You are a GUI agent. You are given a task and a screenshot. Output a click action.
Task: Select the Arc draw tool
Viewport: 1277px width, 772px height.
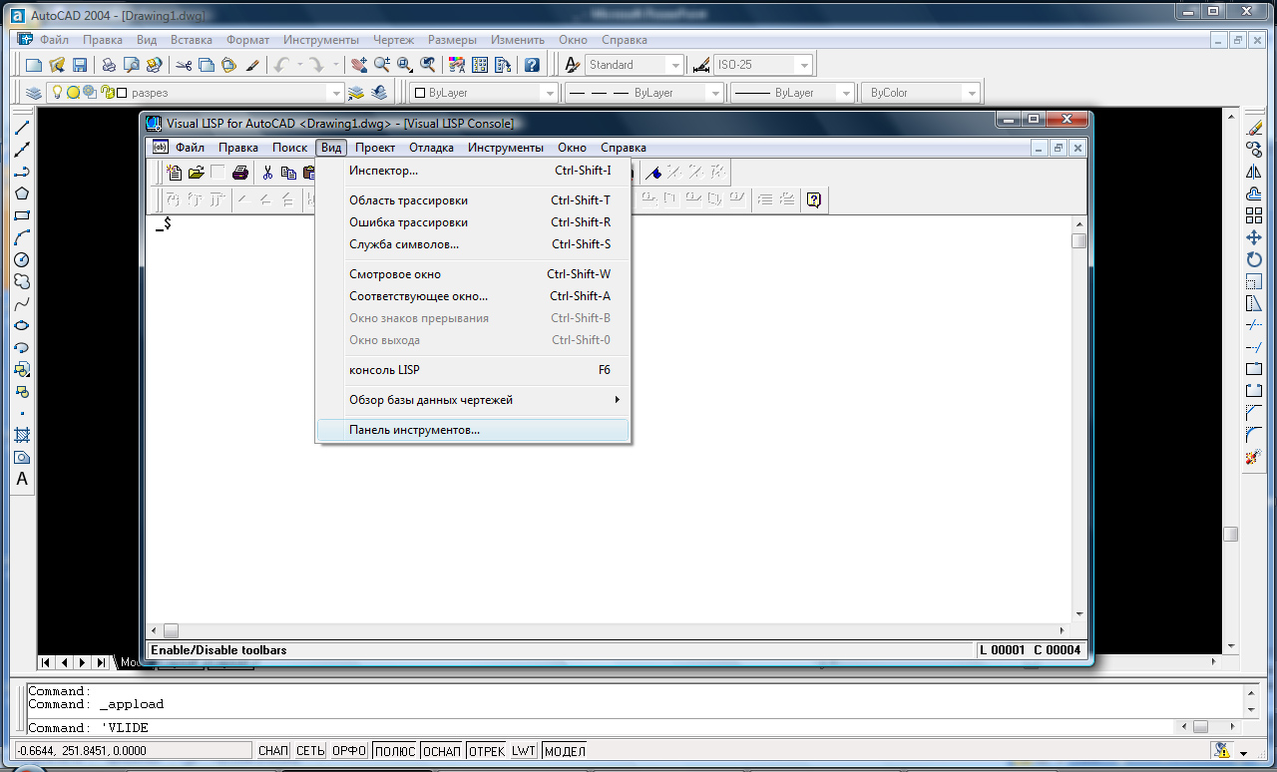[22, 237]
